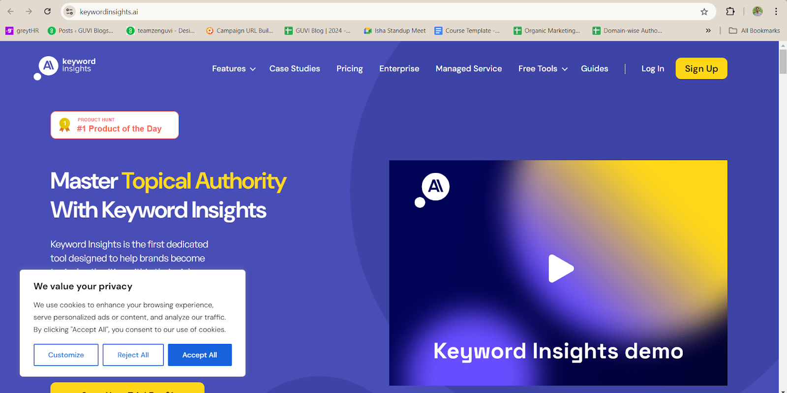The width and height of the screenshot is (787, 393).
Task: Click the browser forward arrow
Action: click(x=29, y=11)
